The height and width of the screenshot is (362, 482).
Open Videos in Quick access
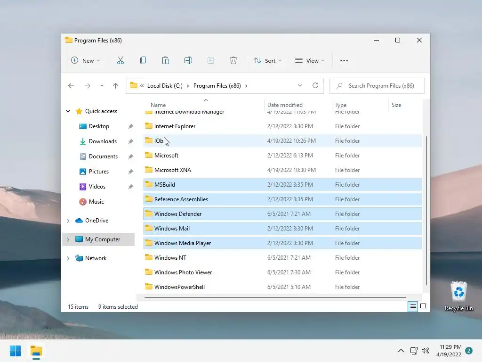pyautogui.click(x=97, y=187)
